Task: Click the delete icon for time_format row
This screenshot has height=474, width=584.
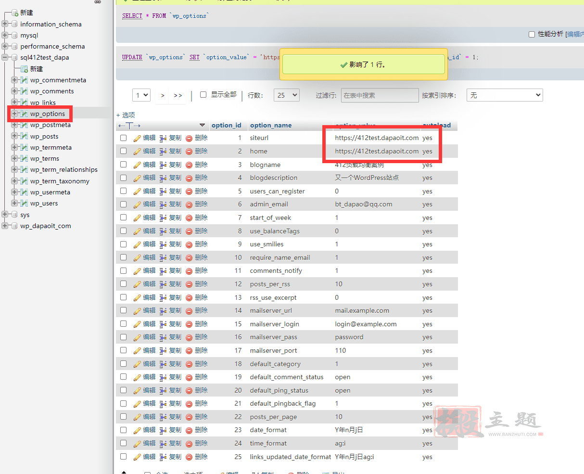Action: click(189, 444)
